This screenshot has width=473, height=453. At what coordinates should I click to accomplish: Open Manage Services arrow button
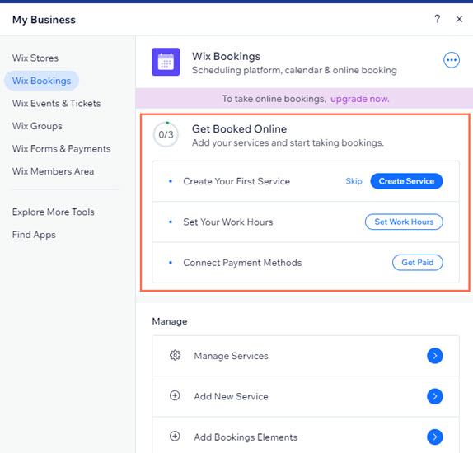[435, 356]
